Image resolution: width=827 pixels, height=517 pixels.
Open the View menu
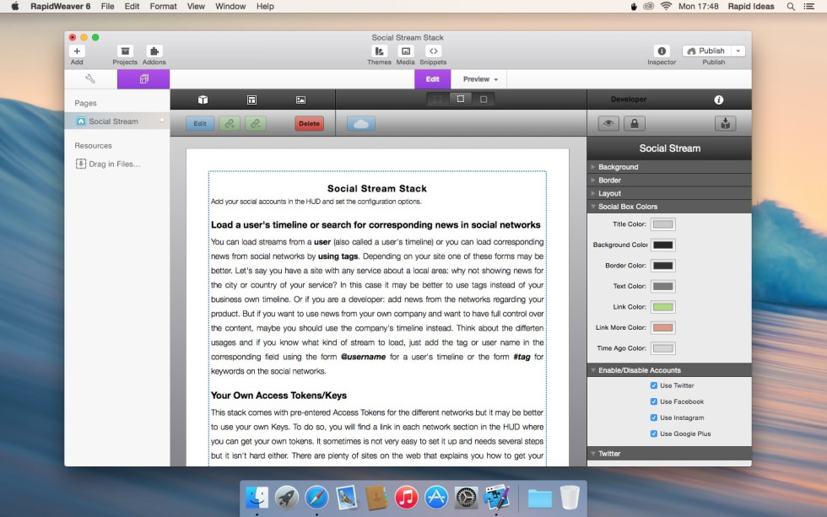196,6
